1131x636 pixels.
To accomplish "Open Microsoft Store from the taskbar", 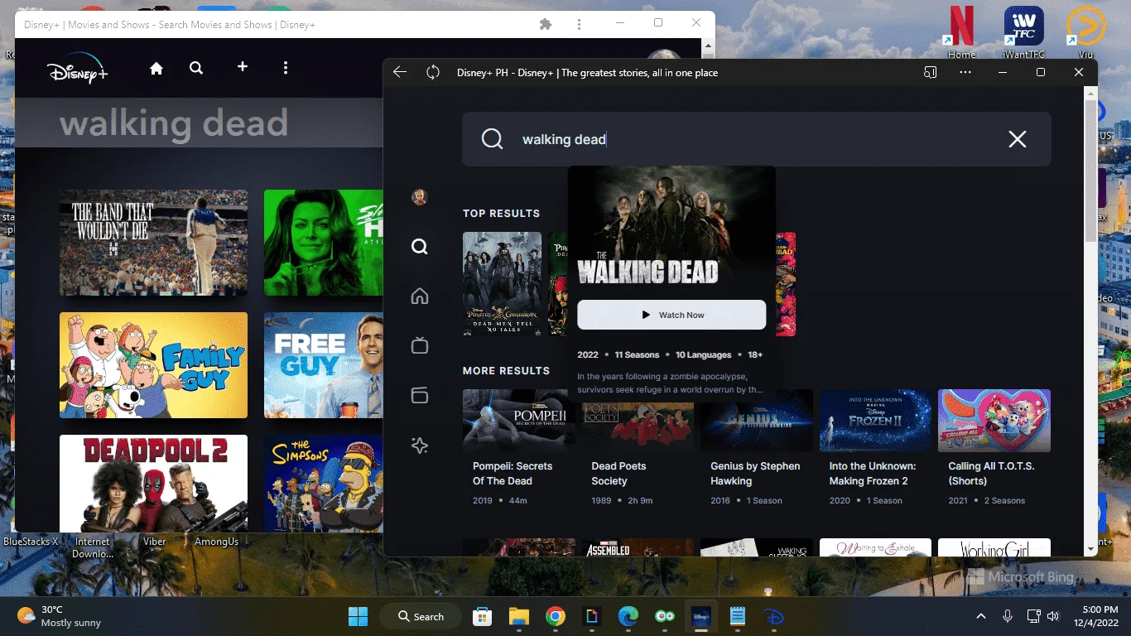I will coord(482,617).
